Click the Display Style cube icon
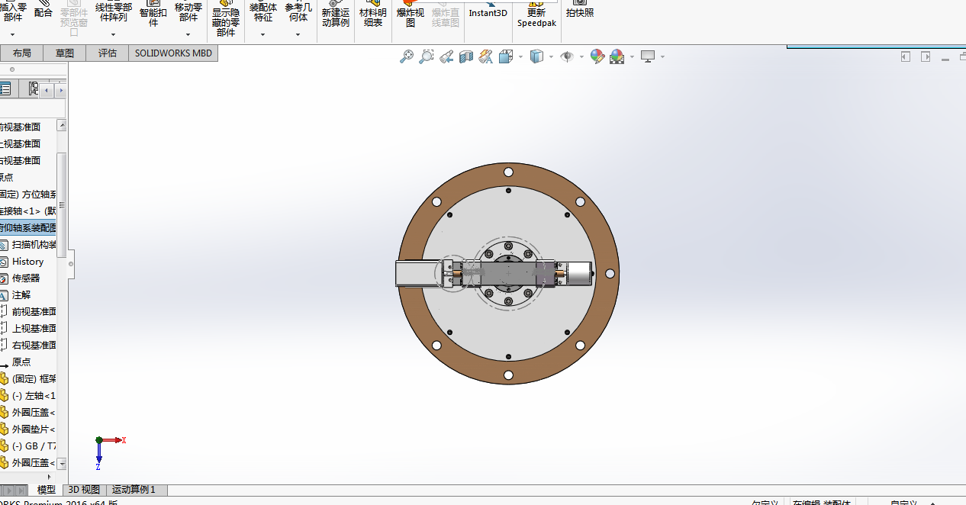 (537, 56)
